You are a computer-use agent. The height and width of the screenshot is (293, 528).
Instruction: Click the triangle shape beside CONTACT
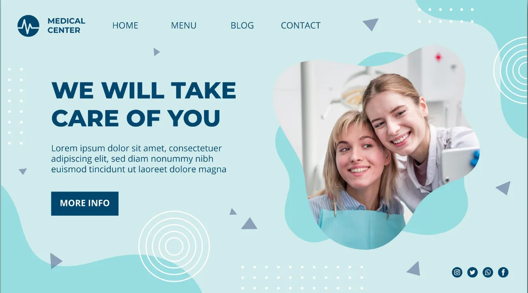[x=371, y=24]
